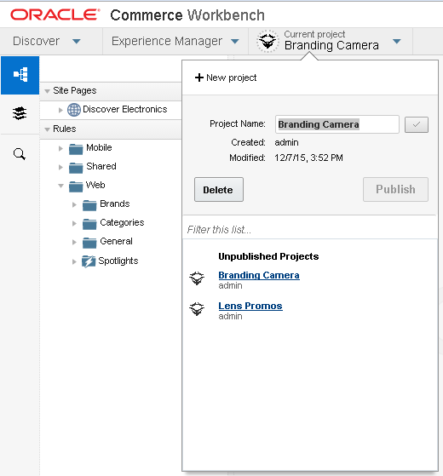Click the Delete button

[219, 189]
